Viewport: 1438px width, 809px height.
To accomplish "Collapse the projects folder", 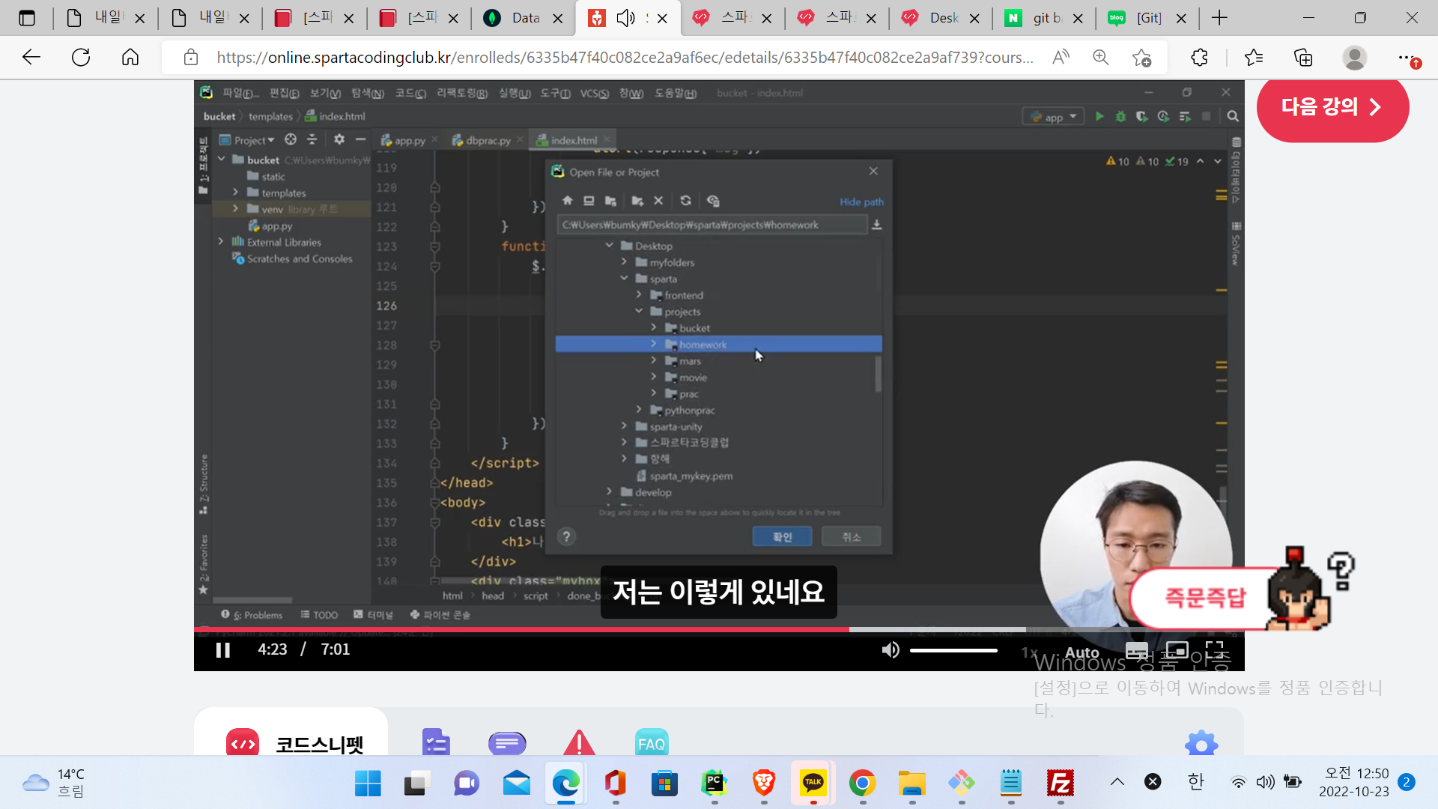I will pyautogui.click(x=639, y=312).
